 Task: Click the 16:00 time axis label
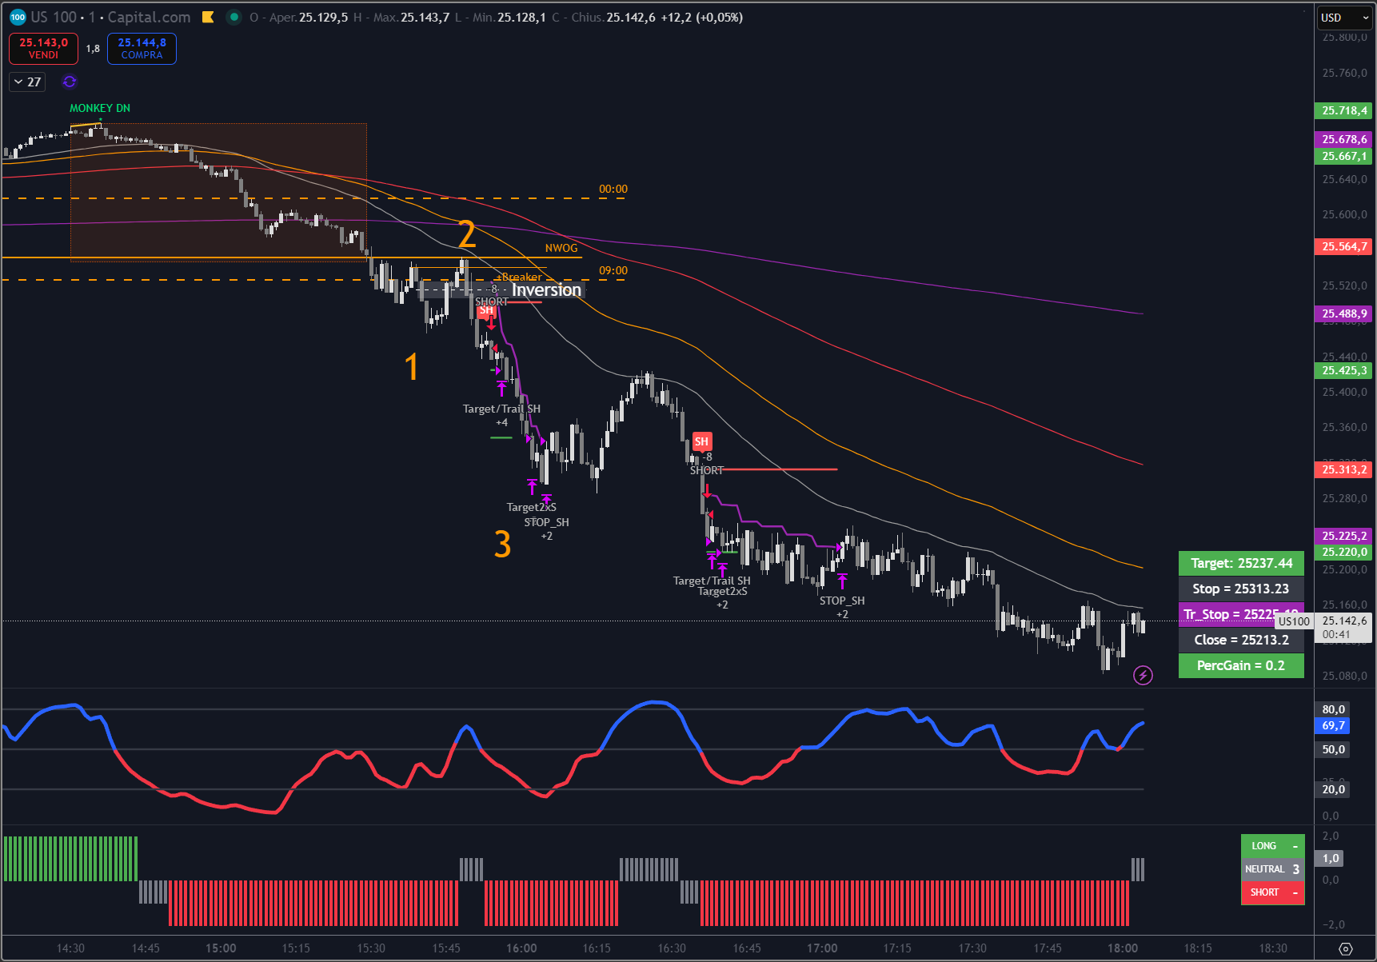click(x=521, y=948)
